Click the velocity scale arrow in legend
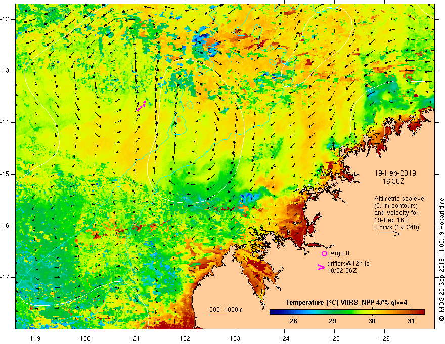The image size is (445, 344). click(x=390, y=234)
